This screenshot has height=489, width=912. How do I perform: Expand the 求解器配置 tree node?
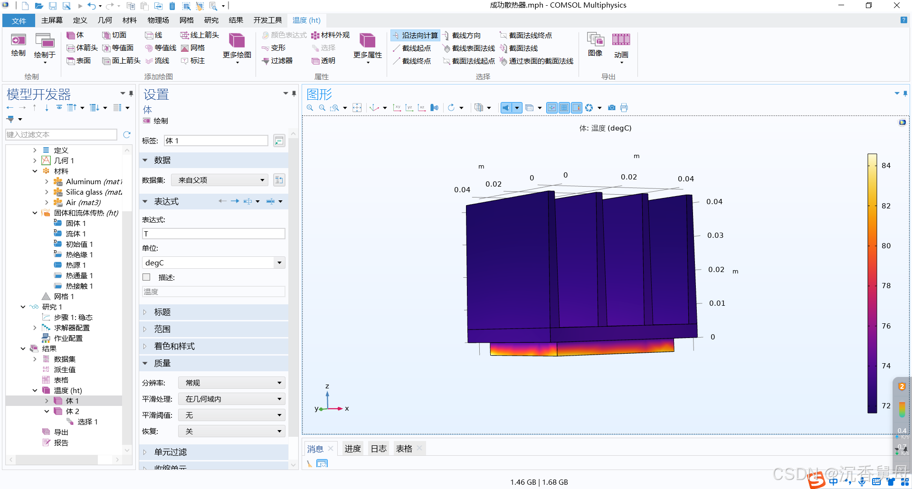point(35,328)
